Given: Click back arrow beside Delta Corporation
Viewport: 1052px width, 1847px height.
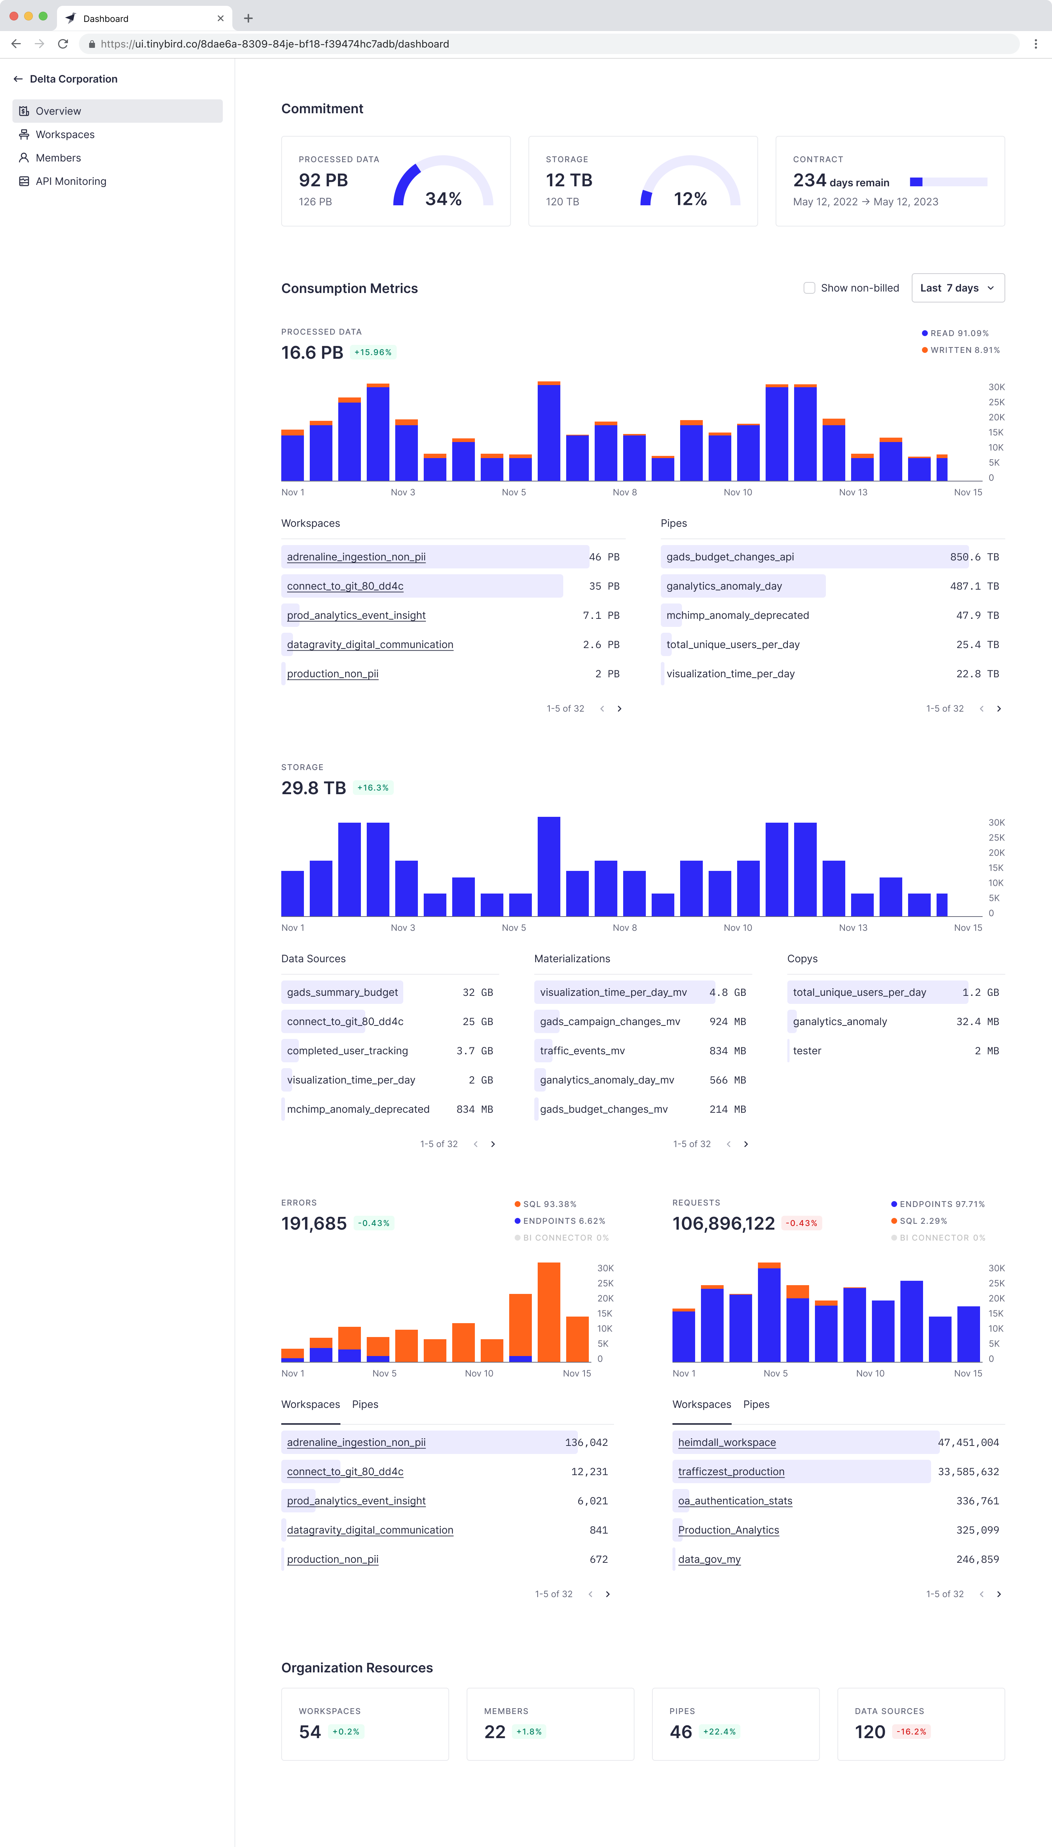Looking at the screenshot, I should pyautogui.click(x=18, y=79).
